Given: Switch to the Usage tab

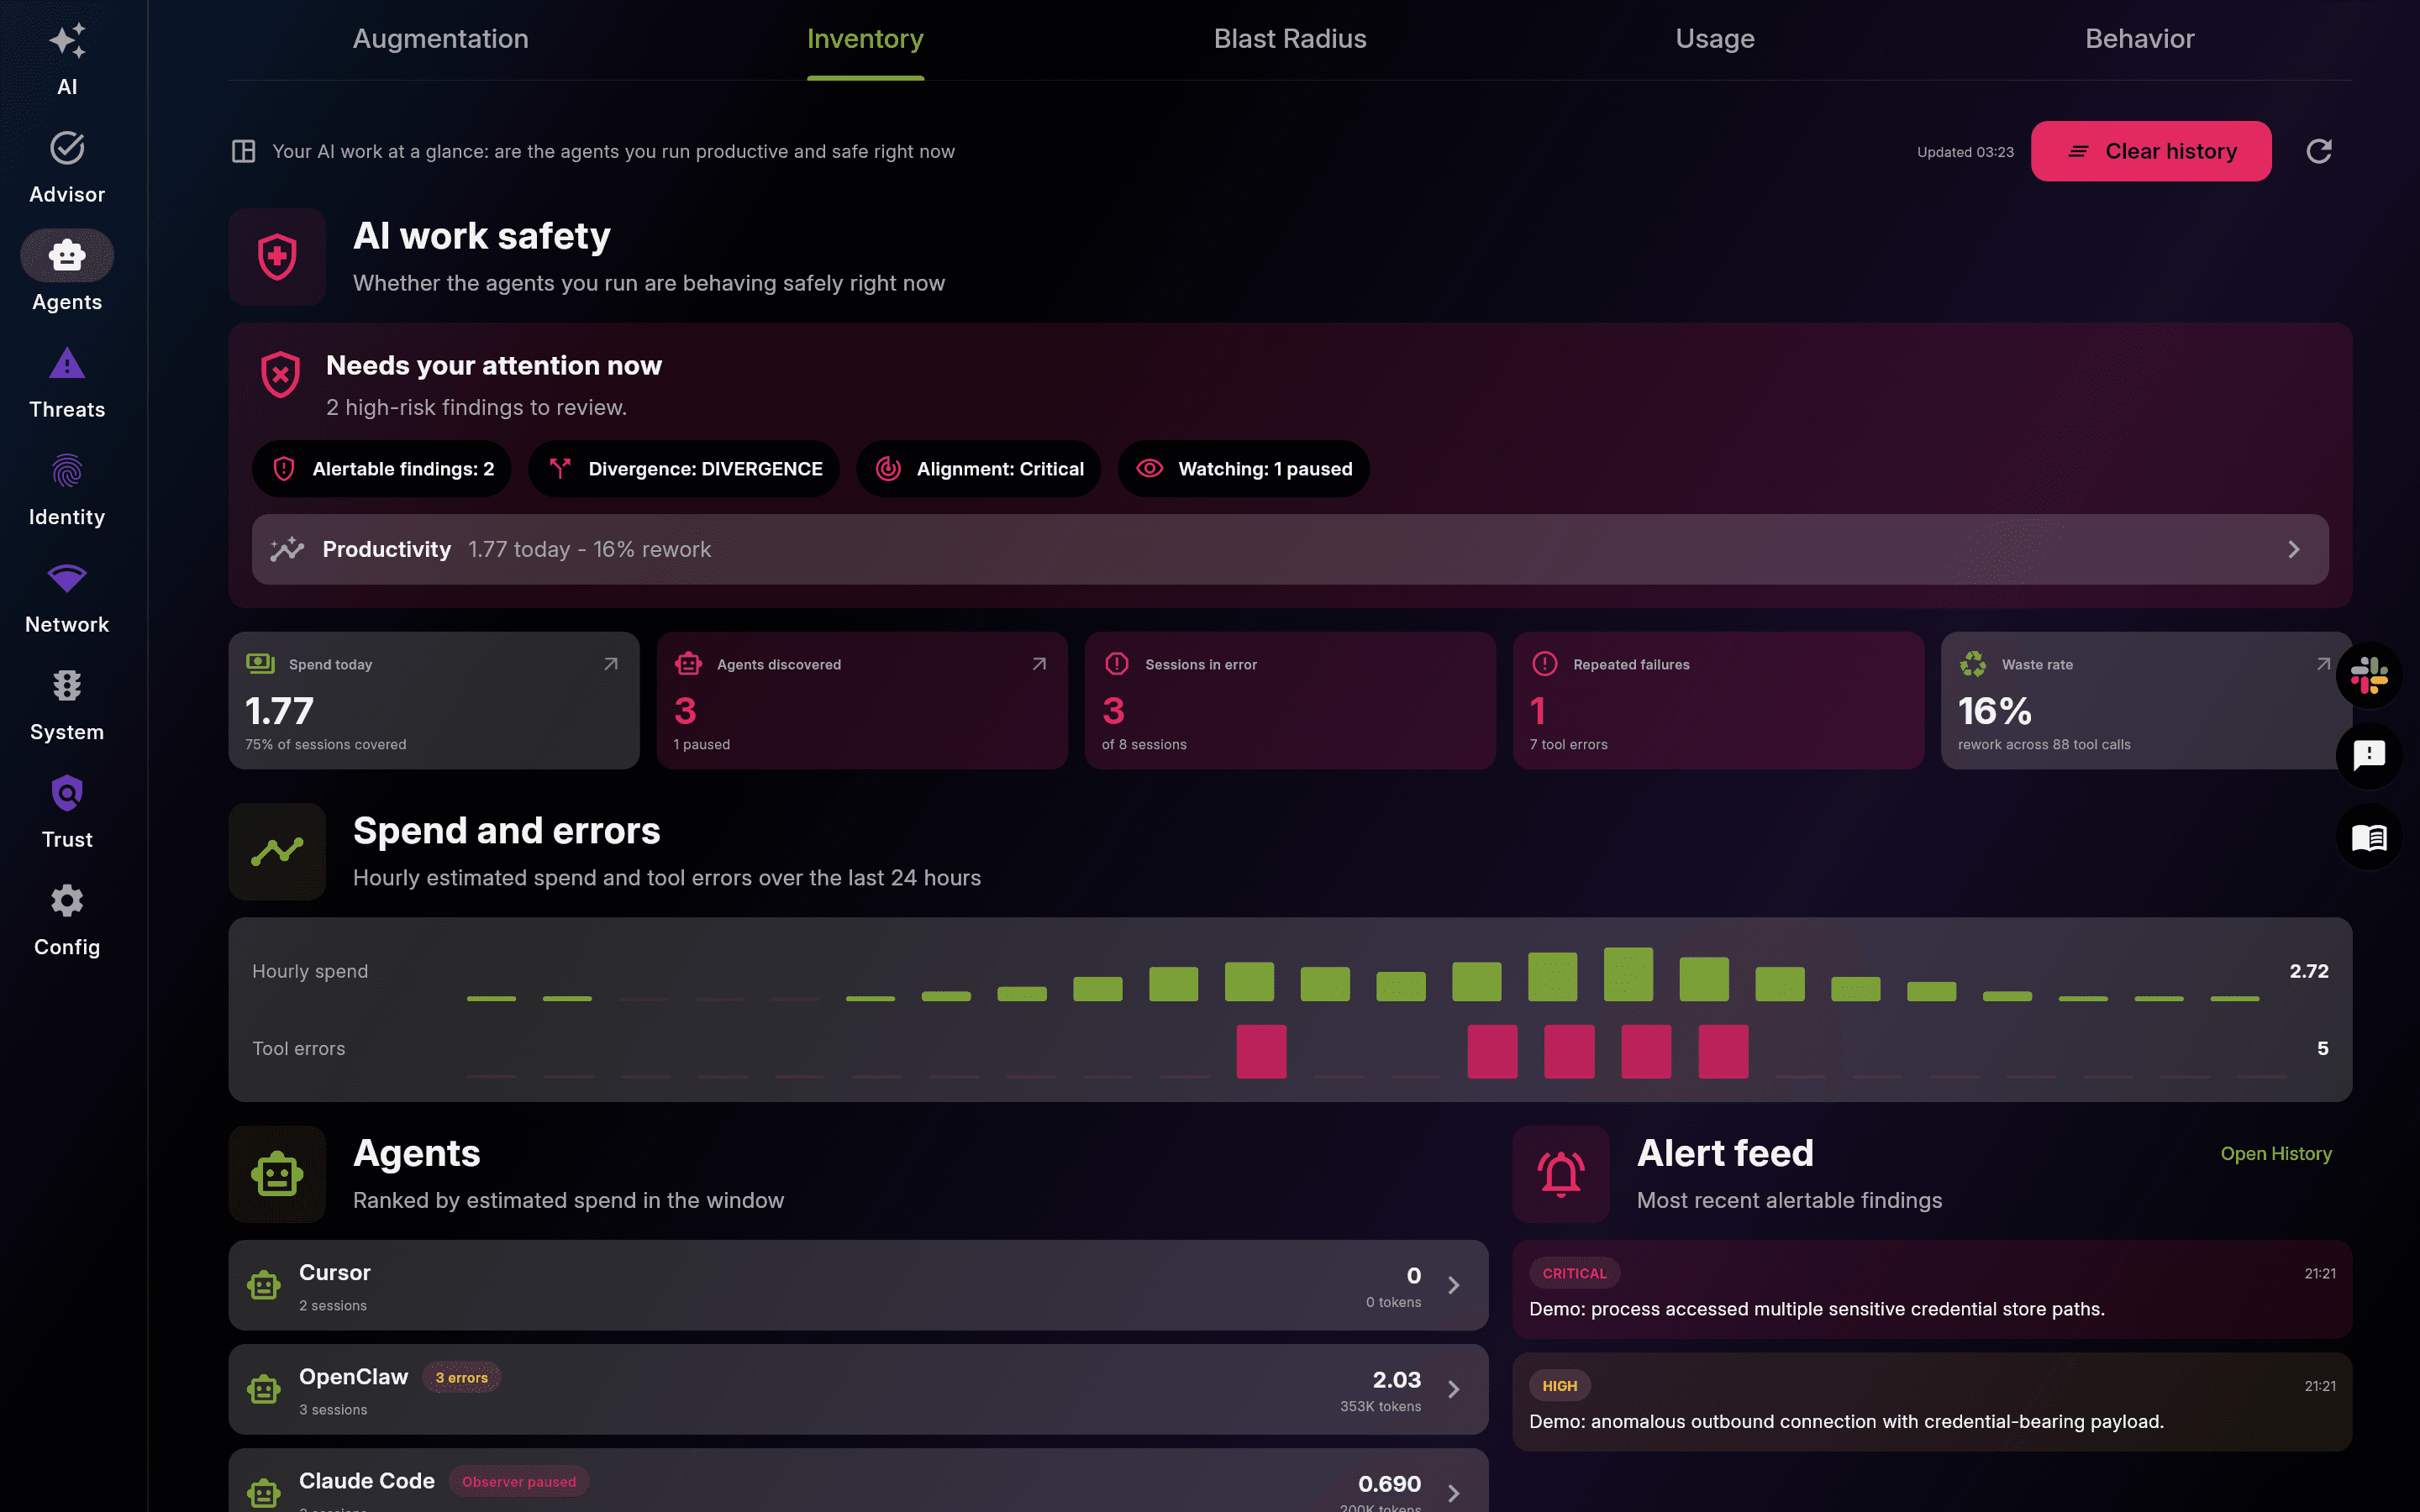Looking at the screenshot, I should [1715, 39].
